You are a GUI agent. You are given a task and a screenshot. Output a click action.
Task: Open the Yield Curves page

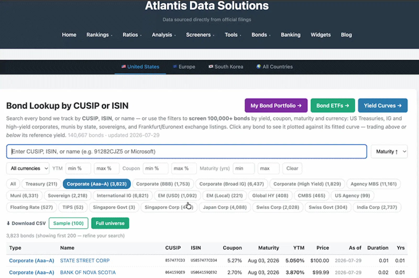(x=383, y=105)
